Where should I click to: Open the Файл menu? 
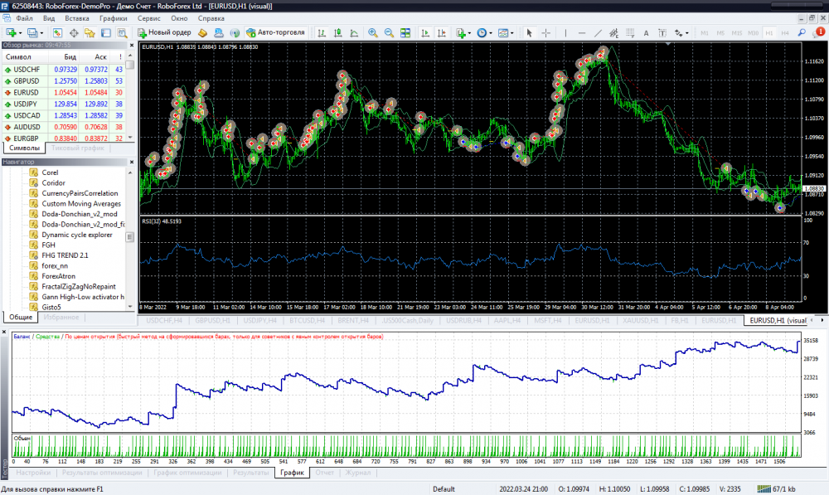(x=24, y=18)
